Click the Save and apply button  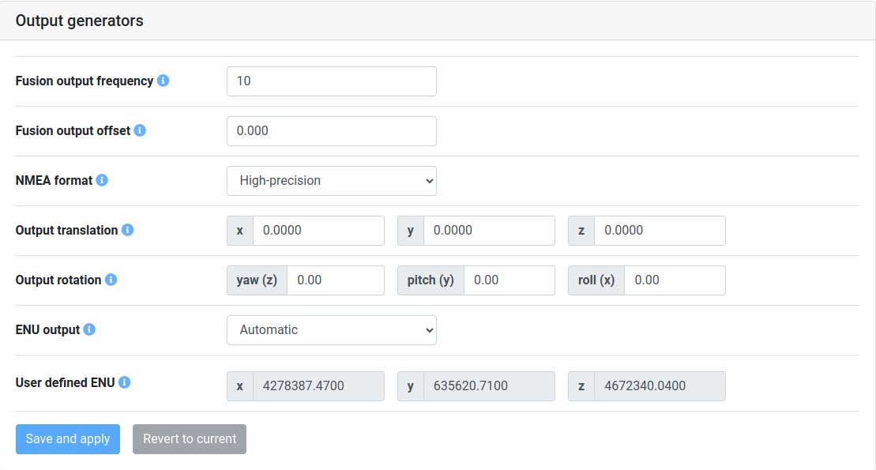tap(67, 439)
